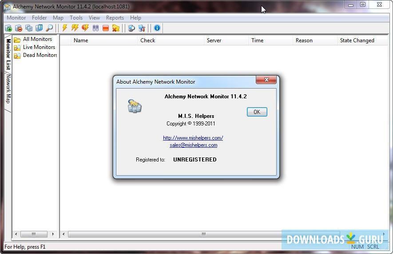Click the Alchemy Network Monitor 11.4.2 heading
Image resolution: width=393 pixels, height=254 pixels.
(x=206, y=97)
